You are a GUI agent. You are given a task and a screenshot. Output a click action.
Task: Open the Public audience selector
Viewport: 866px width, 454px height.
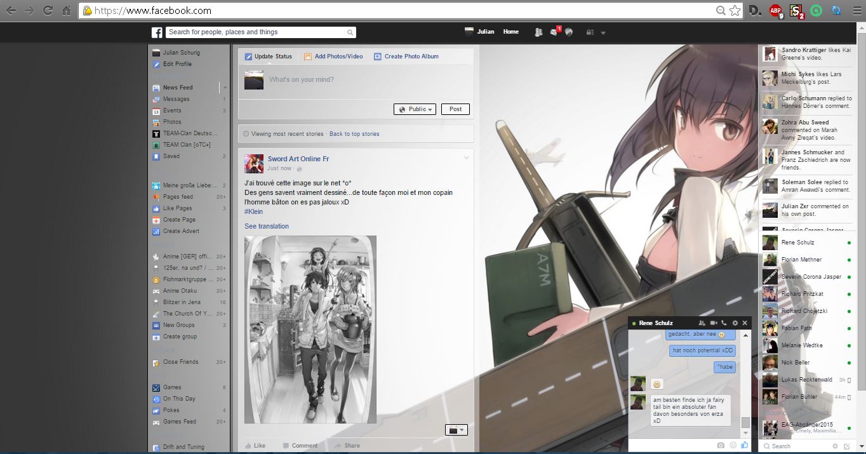click(x=414, y=109)
